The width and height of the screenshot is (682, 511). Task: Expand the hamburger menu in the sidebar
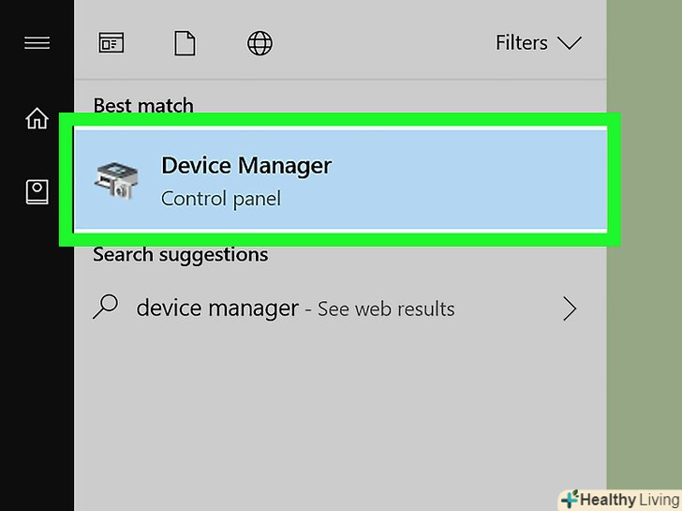[37, 43]
